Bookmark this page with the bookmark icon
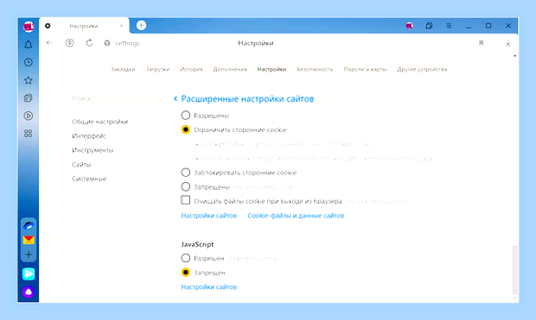 point(481,43)
